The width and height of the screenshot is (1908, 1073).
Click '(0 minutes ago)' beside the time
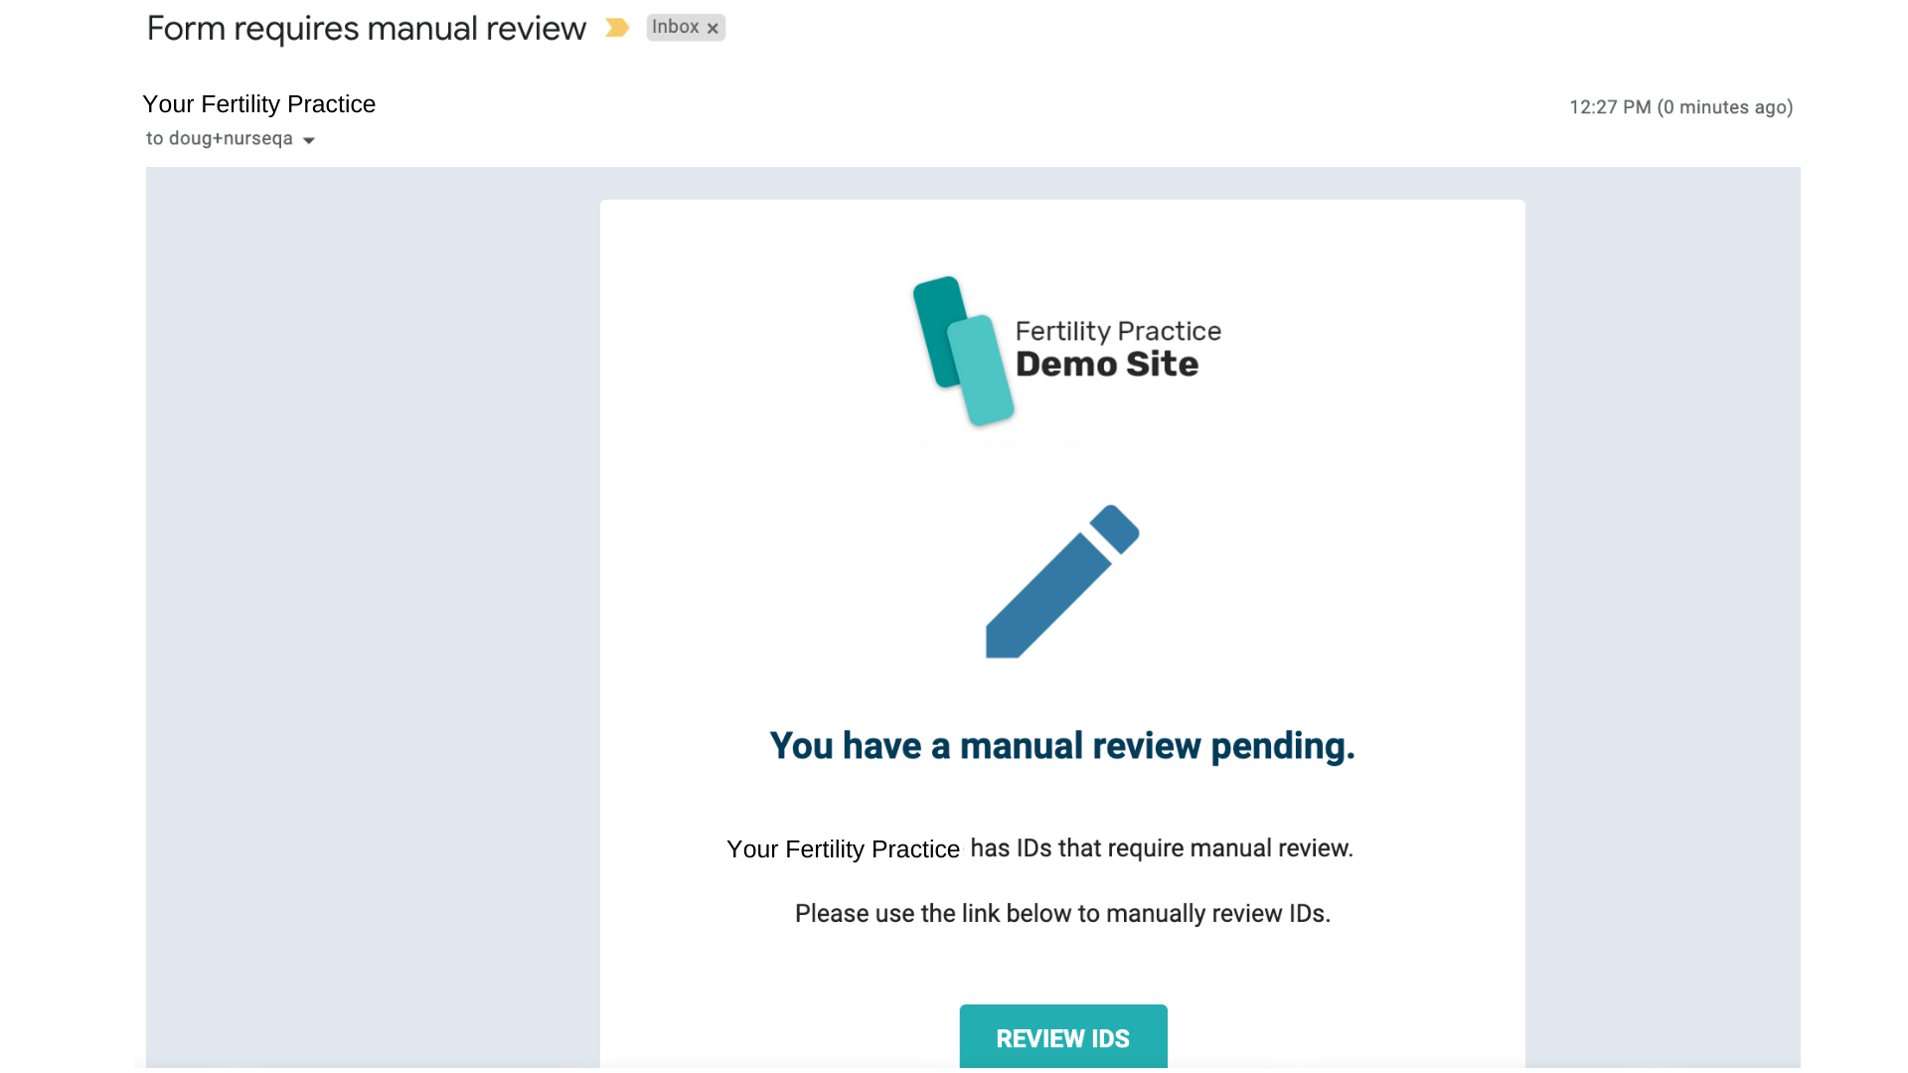click(x=1724, y=107)
